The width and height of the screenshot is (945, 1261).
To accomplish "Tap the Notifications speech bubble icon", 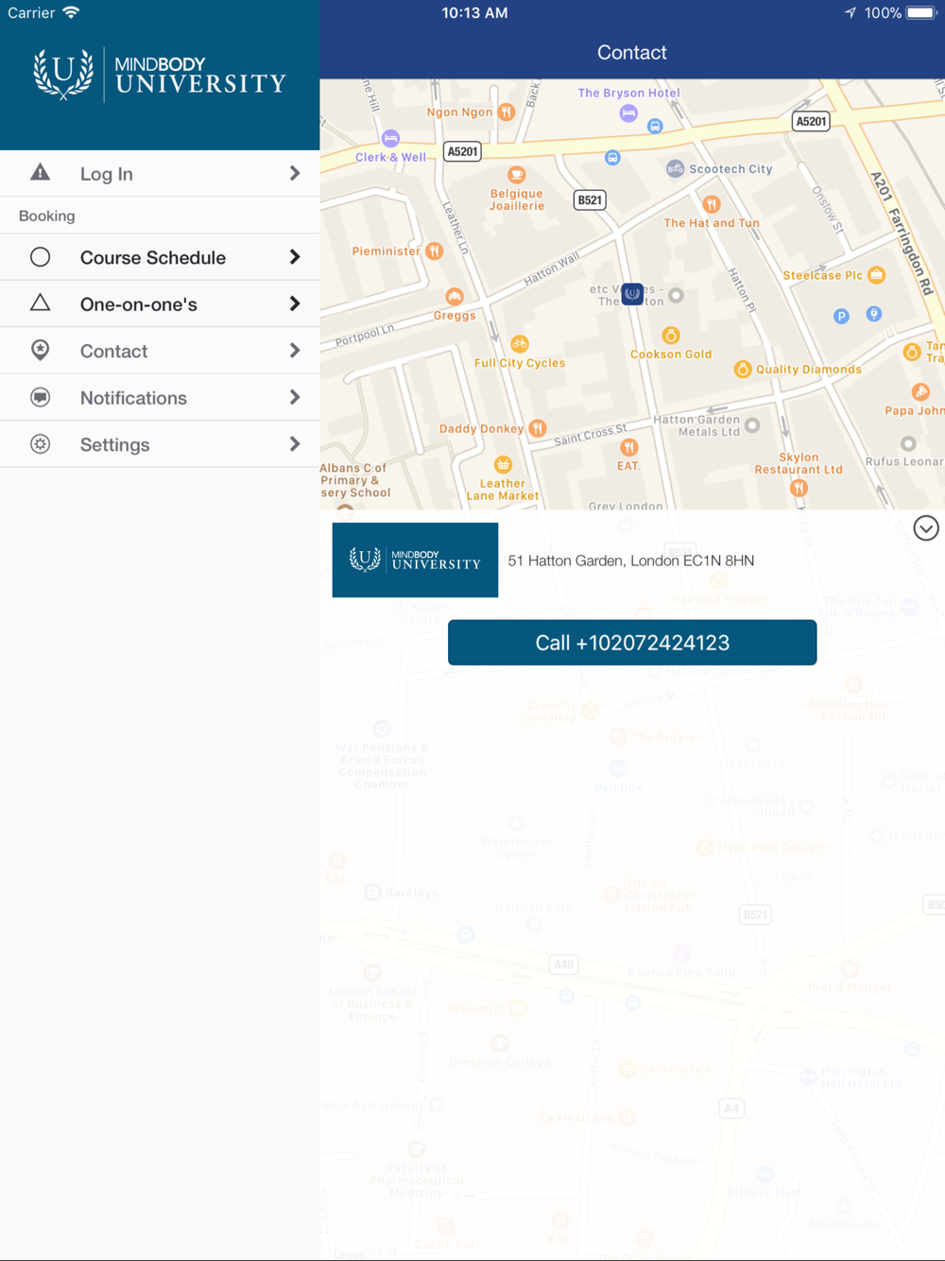I will 40,397.
